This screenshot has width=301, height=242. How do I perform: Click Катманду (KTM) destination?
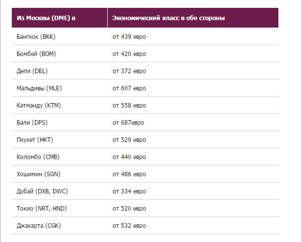pos(38,106)
